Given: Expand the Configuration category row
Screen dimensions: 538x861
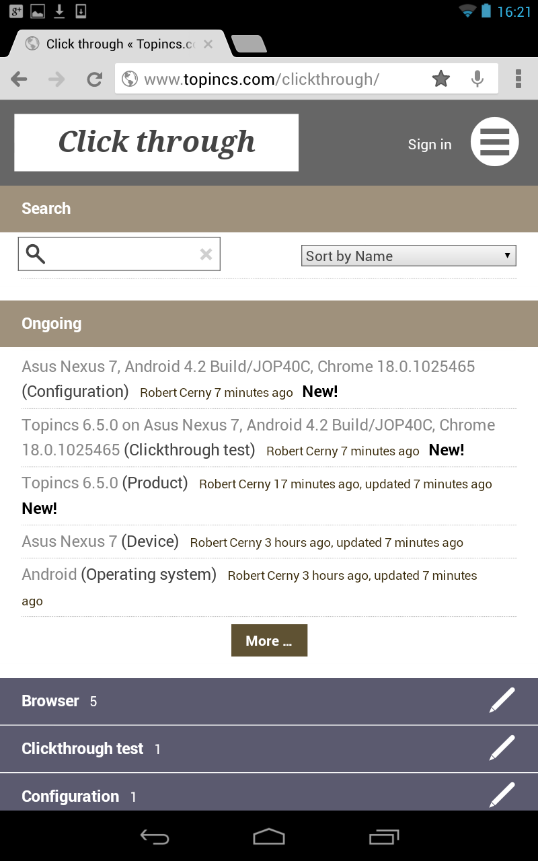Looking at the screenshot, I should (71, 796).
